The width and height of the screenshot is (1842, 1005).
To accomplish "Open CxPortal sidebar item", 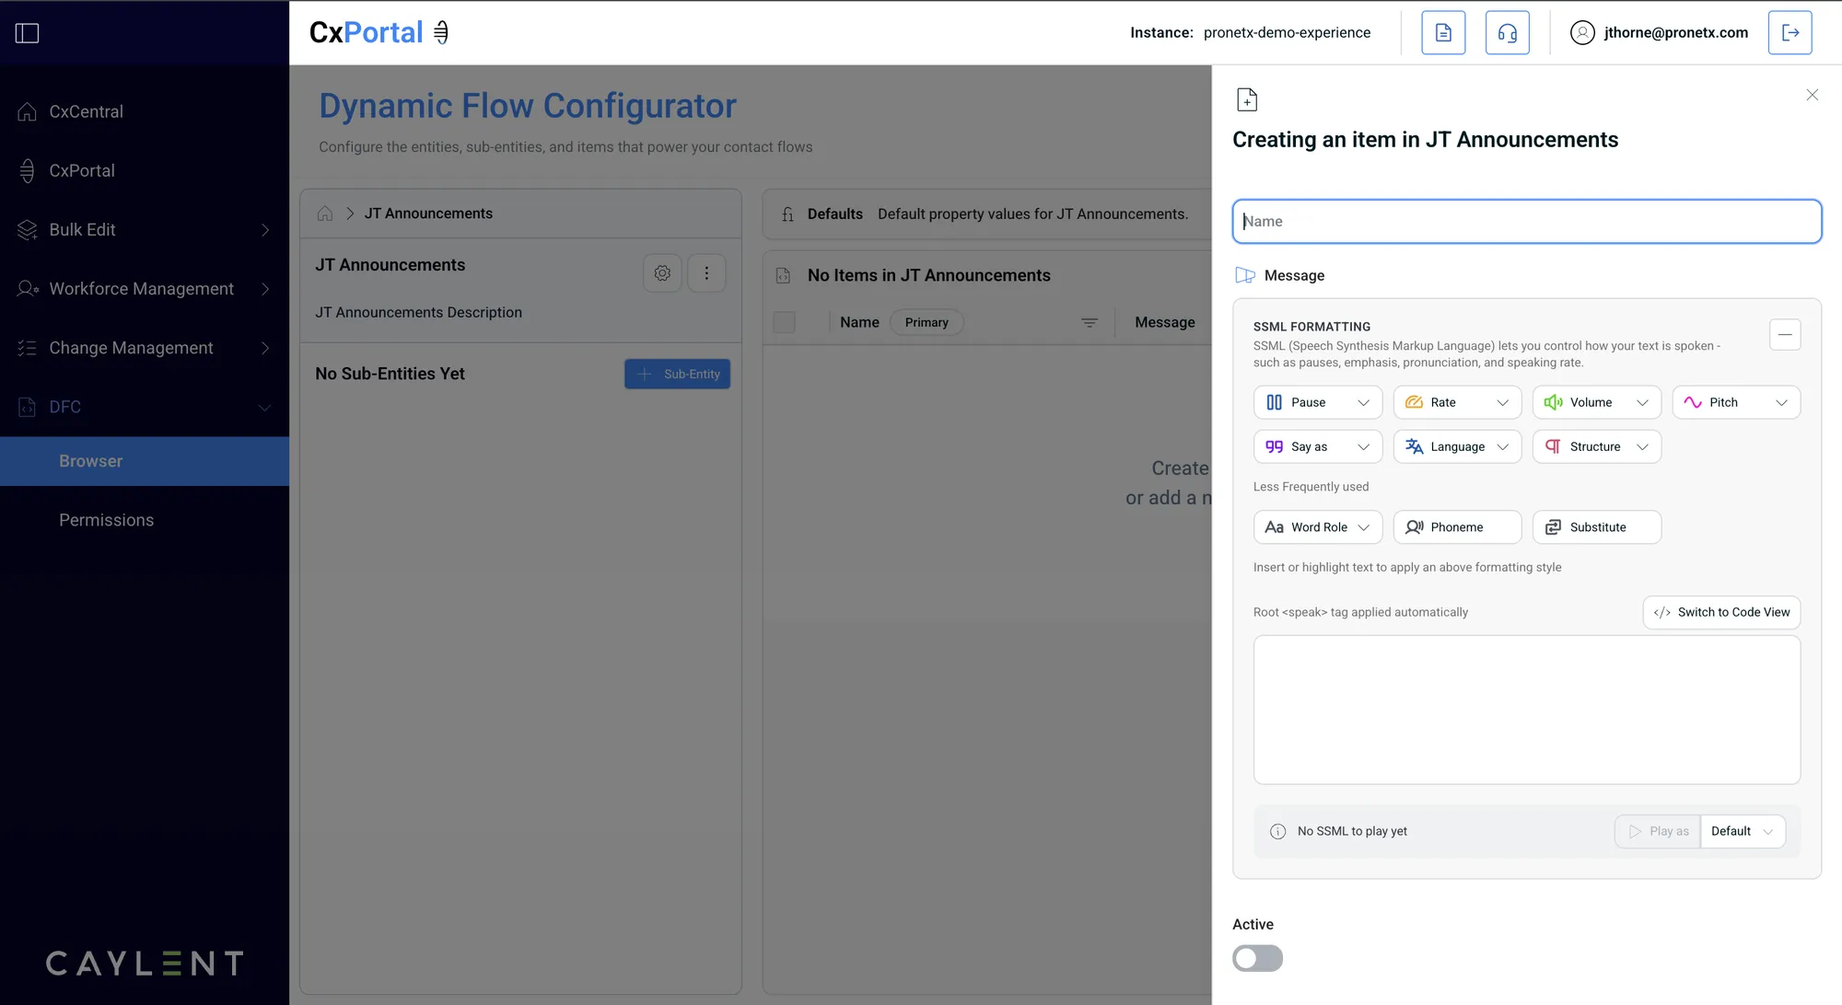I will tap(145, 170).
